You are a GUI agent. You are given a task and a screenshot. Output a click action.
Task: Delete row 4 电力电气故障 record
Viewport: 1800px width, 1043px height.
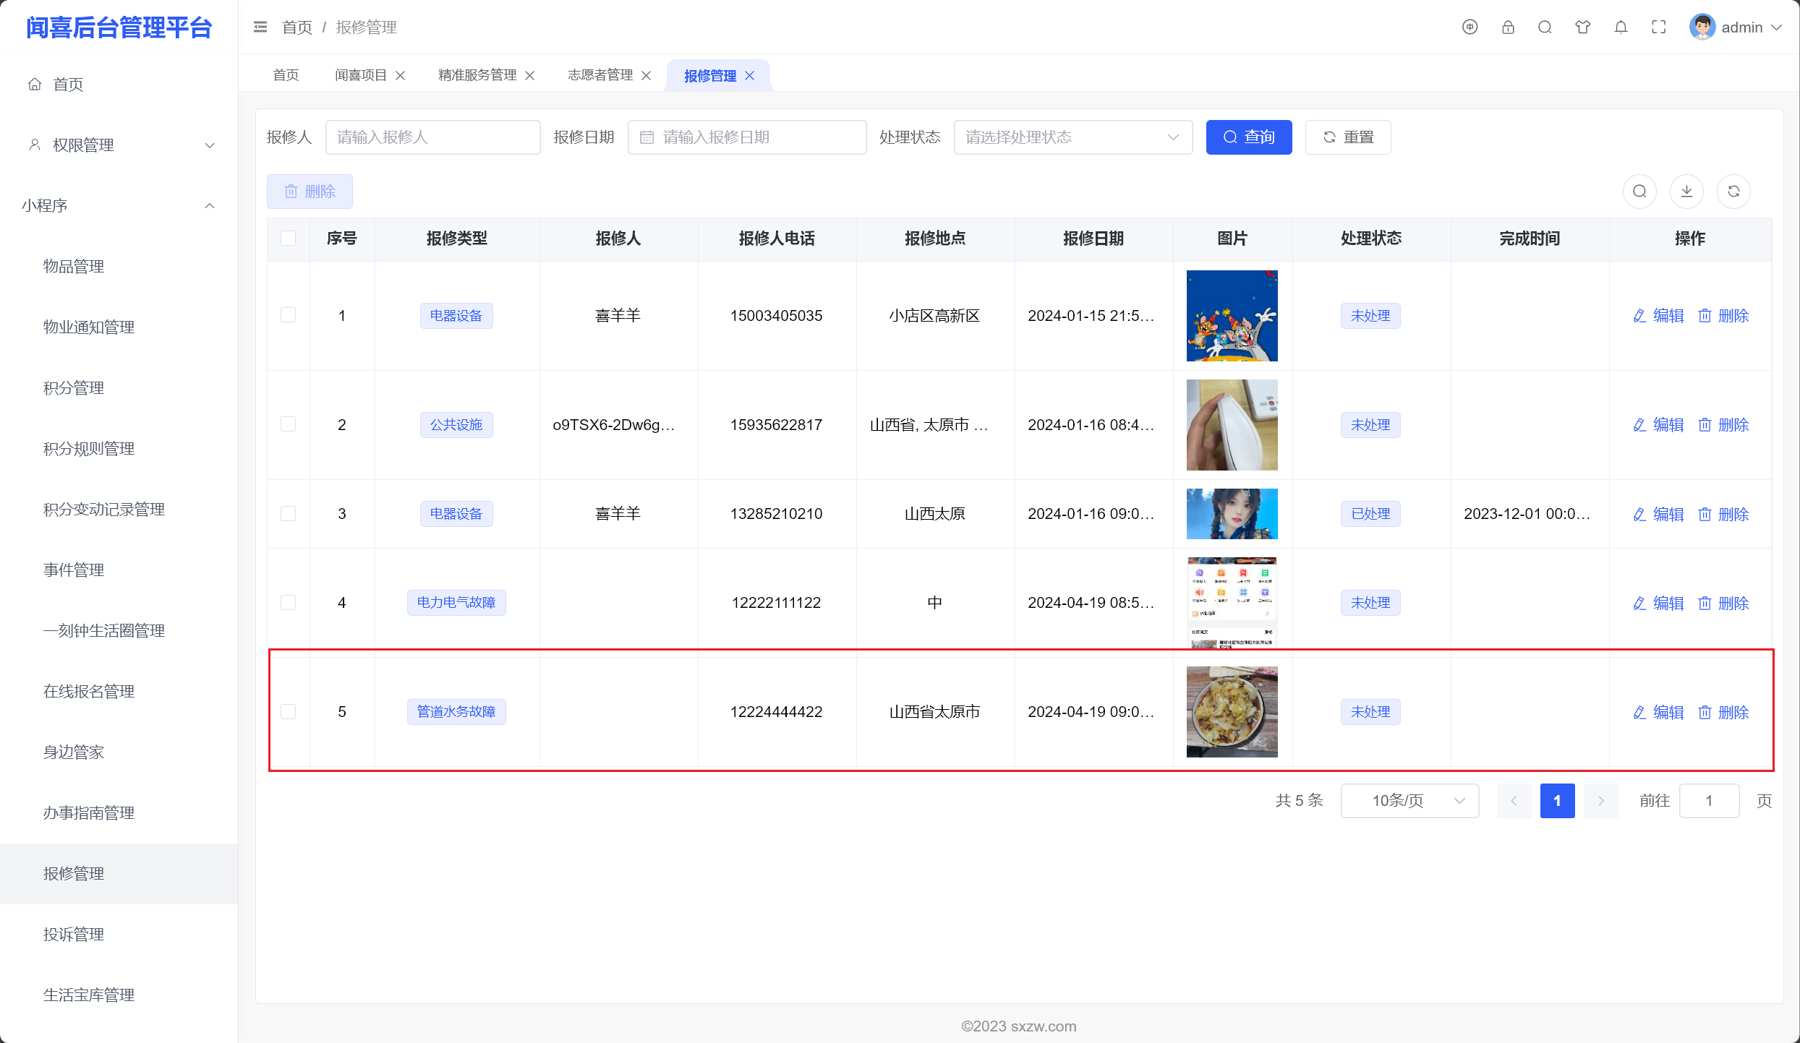(1724, 604)
